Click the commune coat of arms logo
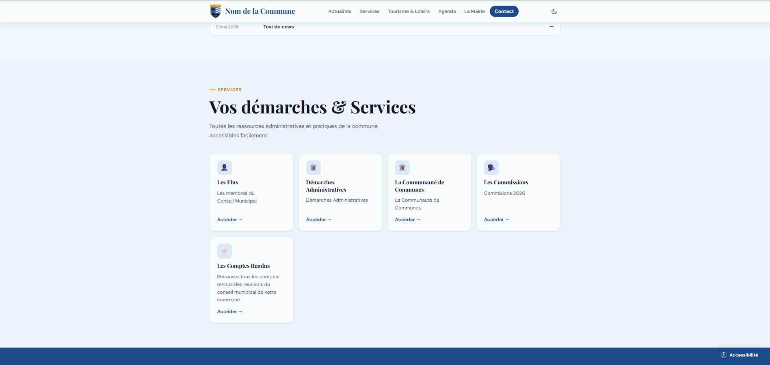Viewport: 770px width, 365px height. 215,11
